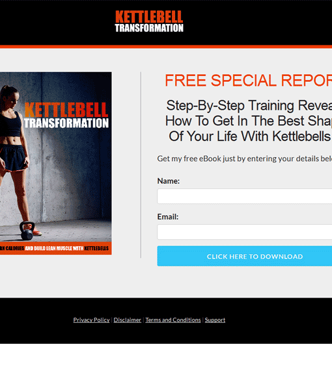The width and height of the screenshot is (332, 384).
Task: Click the Step-By-Step Training subheading text
Action: click(249, 121)
